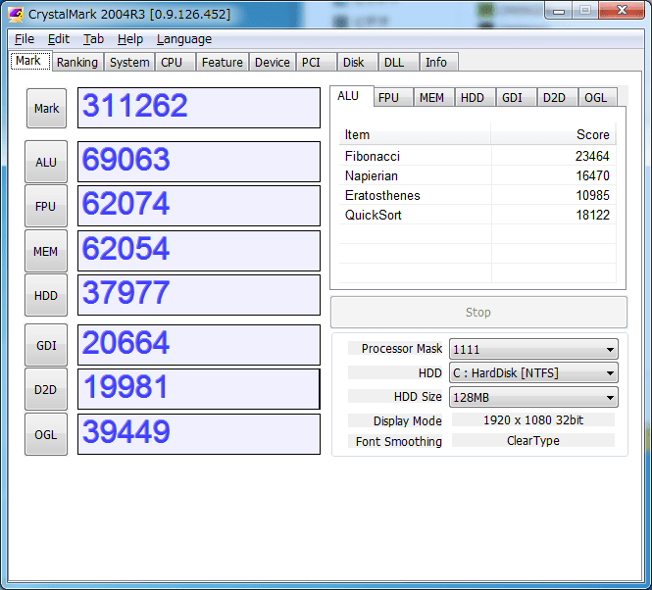The image size is (652, 590).
Task: Click the Fibonacci score 23464
Action: [x=592, y=156]
